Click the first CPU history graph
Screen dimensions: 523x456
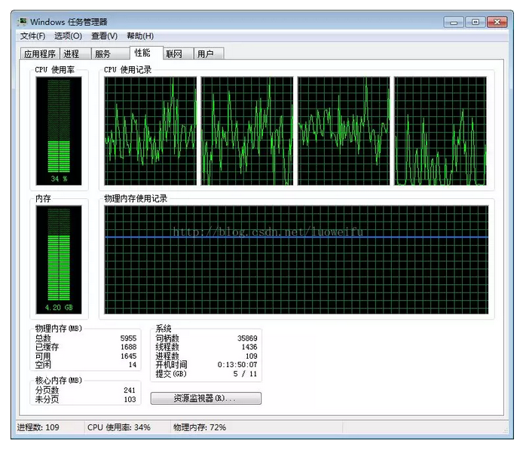point(151,130)
